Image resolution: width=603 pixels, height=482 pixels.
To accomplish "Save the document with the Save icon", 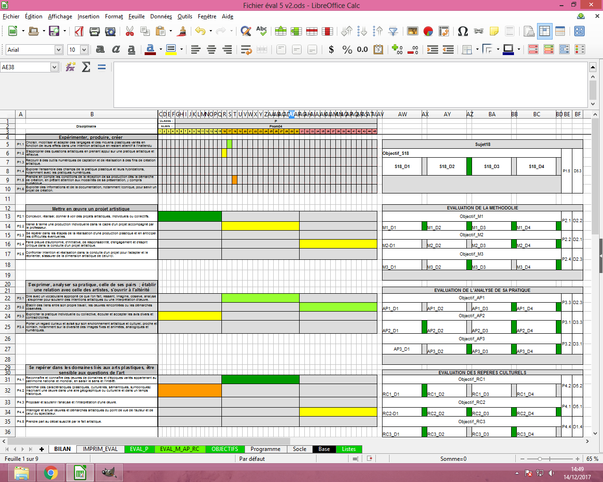I will click(x=54, y=32).
